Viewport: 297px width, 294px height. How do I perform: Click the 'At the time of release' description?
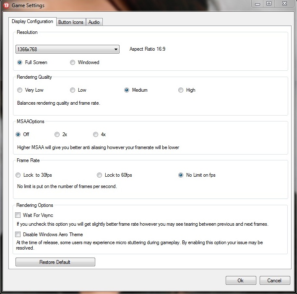click(x=139, y=245)
